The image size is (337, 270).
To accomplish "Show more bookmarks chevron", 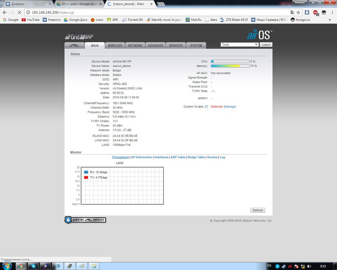I will click(330, 20).
